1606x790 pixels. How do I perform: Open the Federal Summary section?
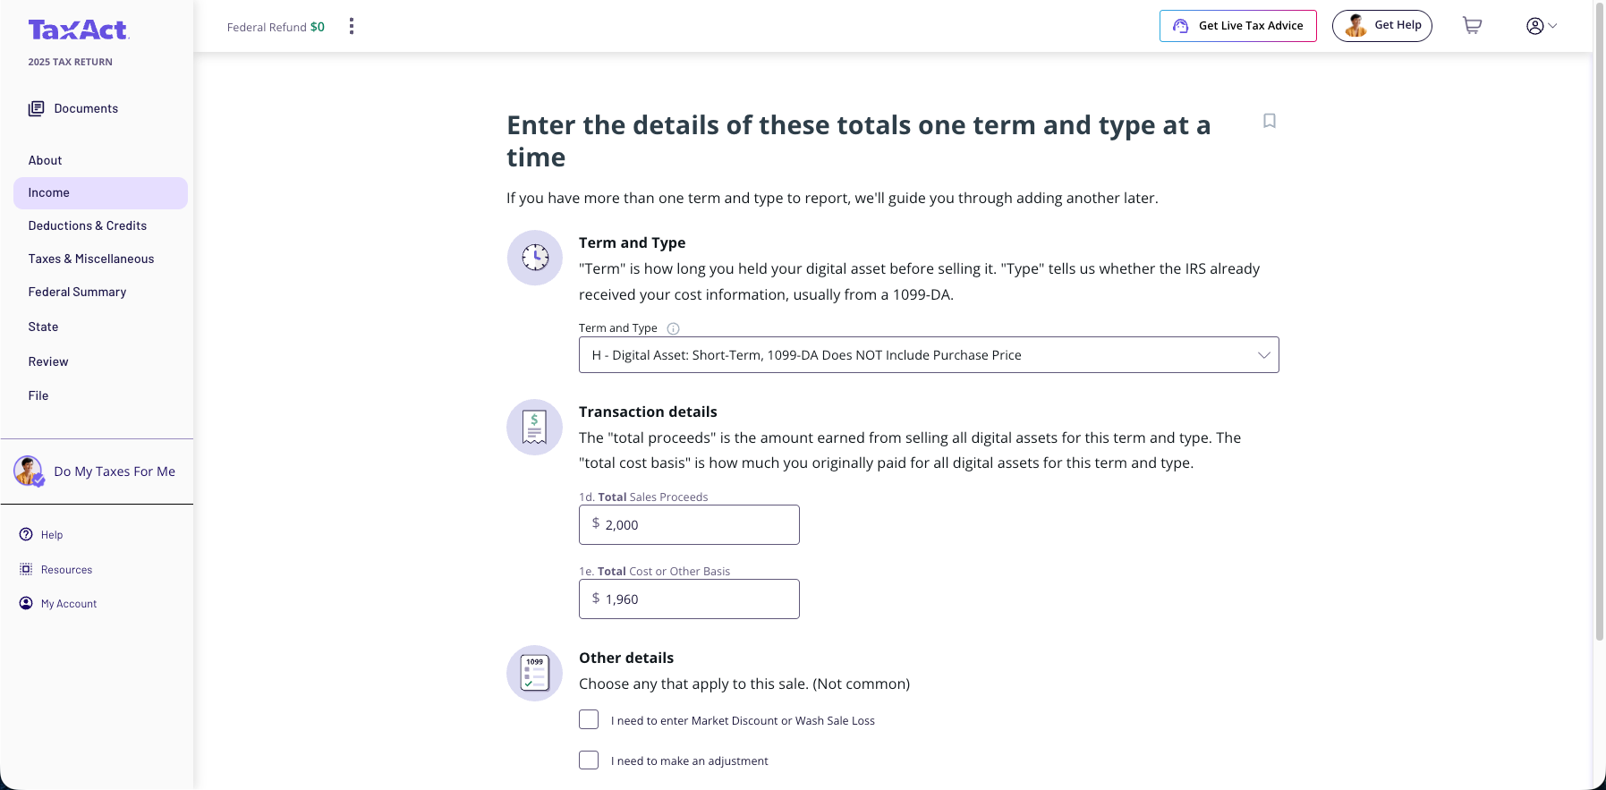[77, 292]
